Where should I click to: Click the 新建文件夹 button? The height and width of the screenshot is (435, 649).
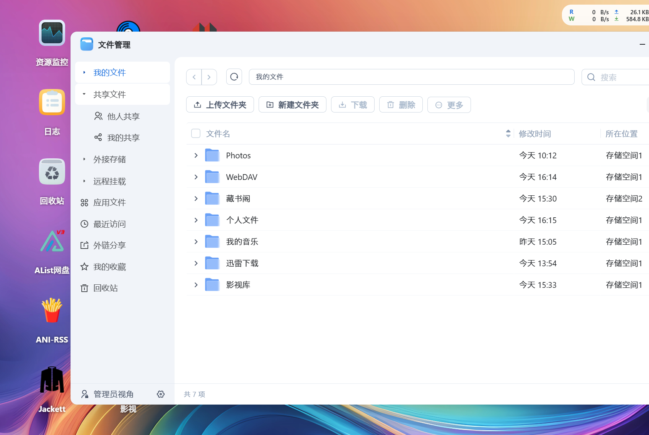click(x=292, y=105)
